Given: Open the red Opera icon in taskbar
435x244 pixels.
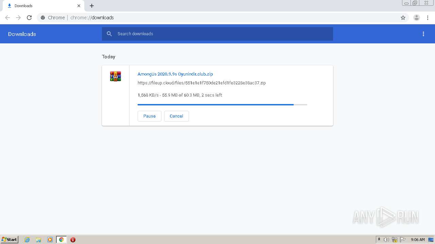Looking at the screenshot, I should 73,240.
